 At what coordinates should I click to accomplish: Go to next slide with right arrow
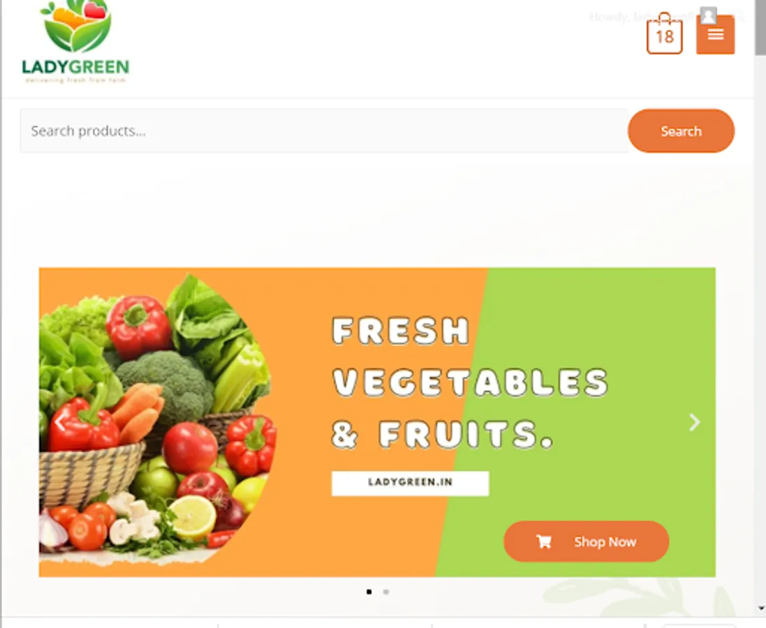pos(694,422)
